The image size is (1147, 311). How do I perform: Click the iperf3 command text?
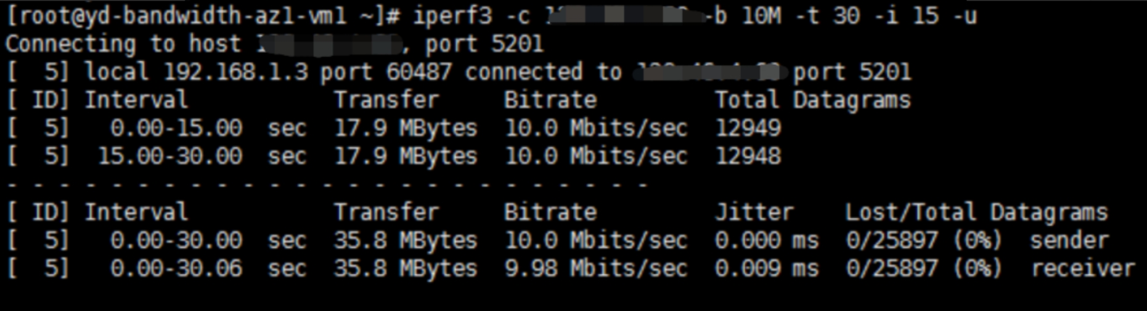695,15
